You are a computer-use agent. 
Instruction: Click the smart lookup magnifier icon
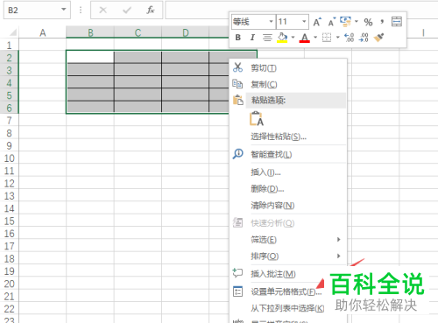pos(238,153)
